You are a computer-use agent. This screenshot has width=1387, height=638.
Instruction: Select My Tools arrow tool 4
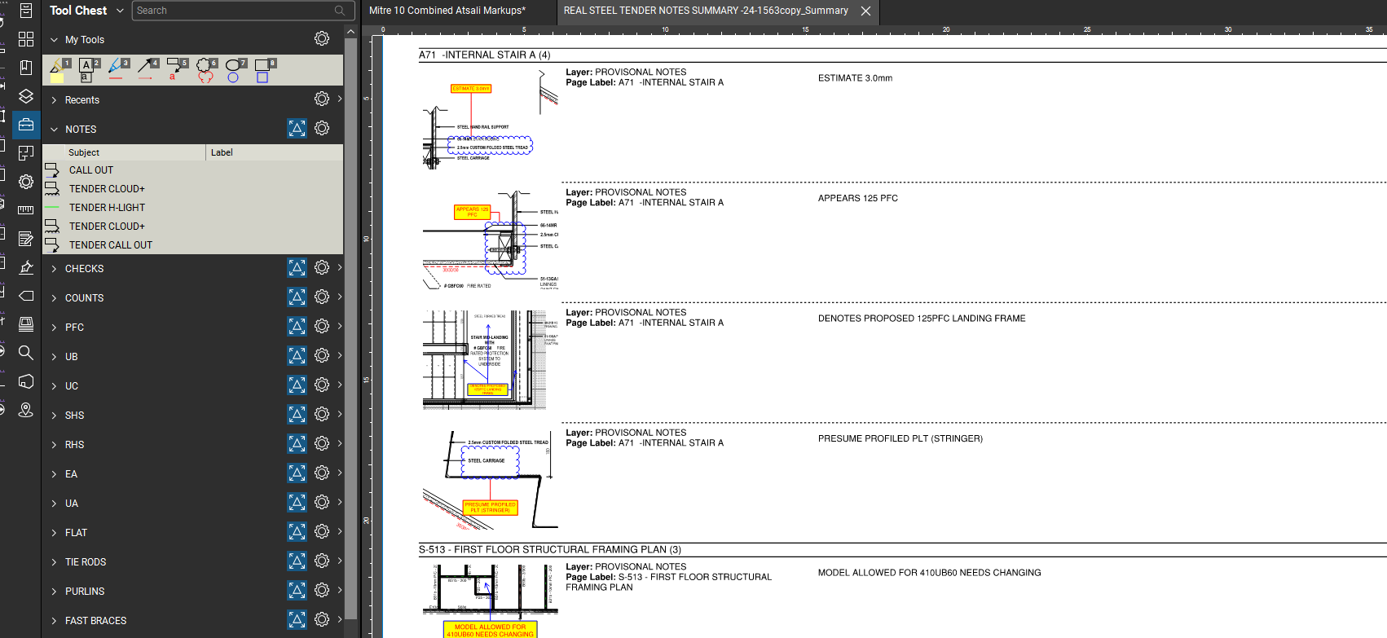(148, 70)
